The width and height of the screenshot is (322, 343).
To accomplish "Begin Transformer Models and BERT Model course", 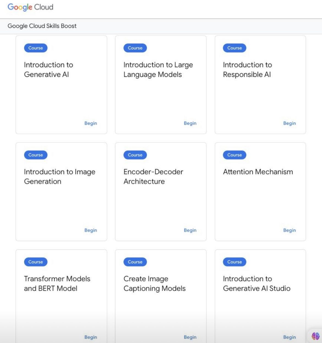I will coord(91,337).
